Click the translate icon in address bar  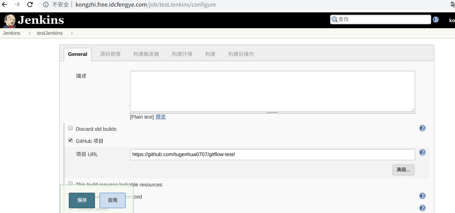tap(453, 4)
